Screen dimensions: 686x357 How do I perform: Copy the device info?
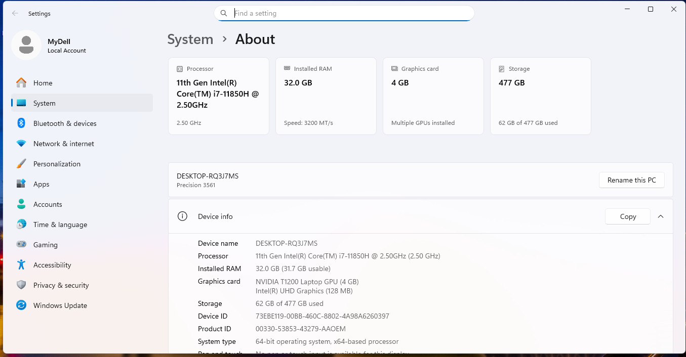pos(628,216)
